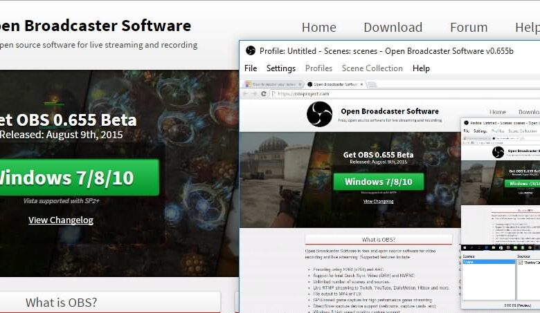Go to Home on the website navigation behind OBS
The image size is (540, 313).
click(319, 28)
